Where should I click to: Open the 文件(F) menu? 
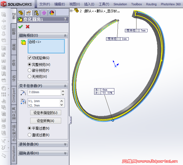point(45,4)
